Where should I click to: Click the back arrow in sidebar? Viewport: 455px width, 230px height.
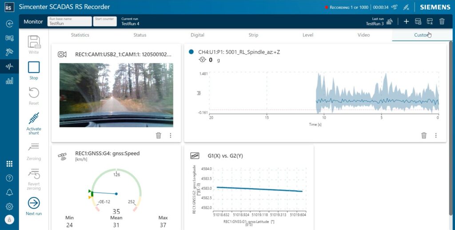click(x=9, y=24)
